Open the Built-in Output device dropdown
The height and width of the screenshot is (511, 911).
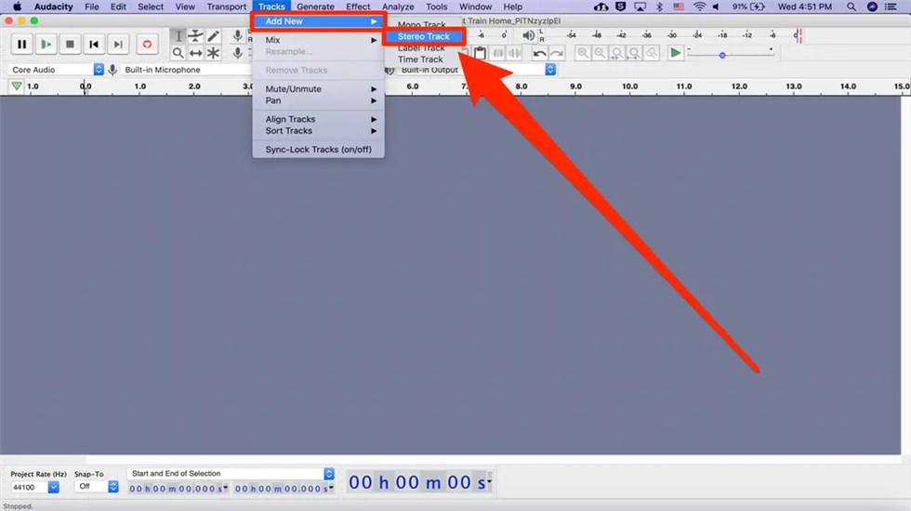pos(476,70)
